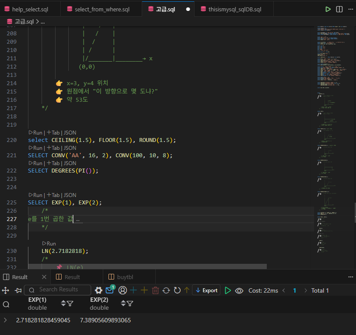Viewport: 356px width, 335px height.
Task: Expand the breadcrumb chevron after 고급.sql
Action: point(38,22)
